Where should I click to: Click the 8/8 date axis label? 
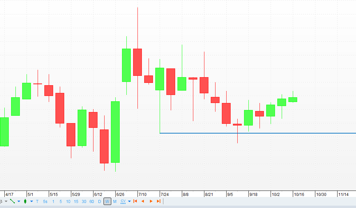186,194
